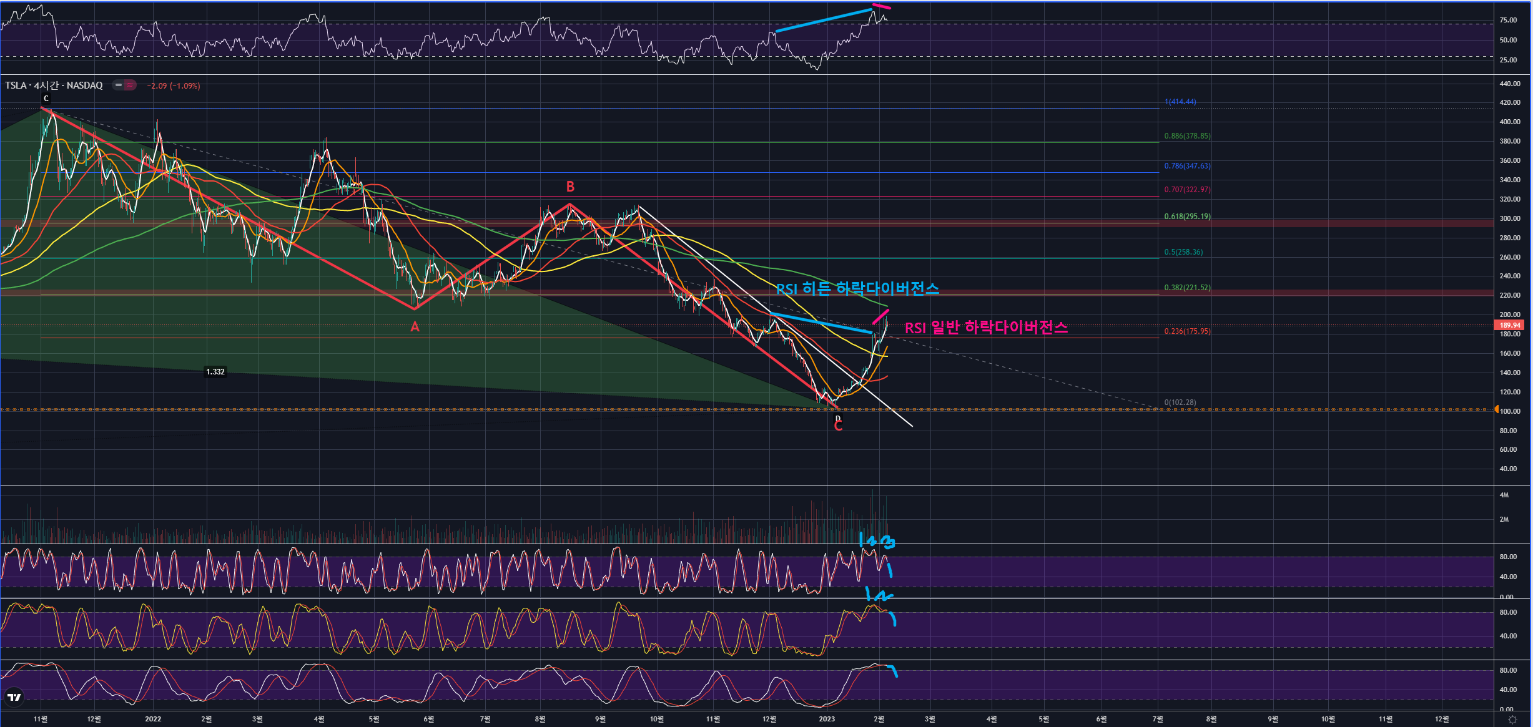Open chart settings gear at bottom-right
This screenshot has height=727, width=1533.
click(1512, 720)
